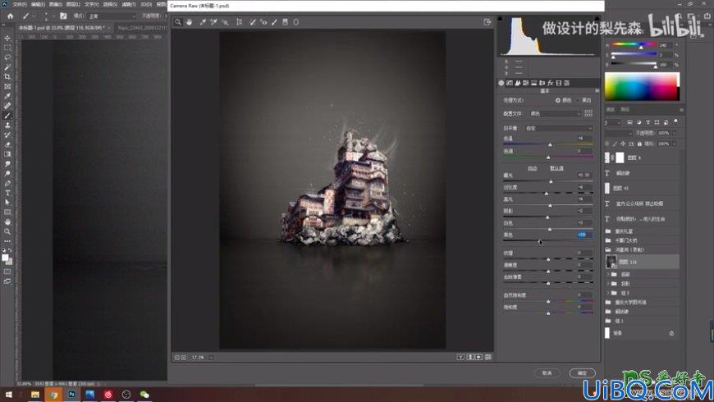Toggle the lock all icon in Layers panel
714x402 pixels.
click(640, 144)
